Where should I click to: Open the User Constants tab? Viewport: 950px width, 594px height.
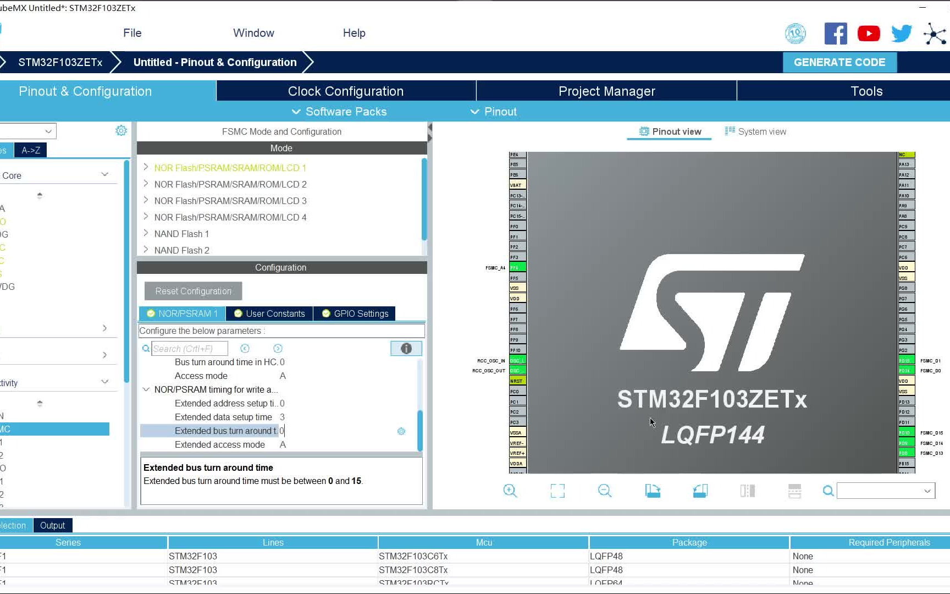point(269,313)
